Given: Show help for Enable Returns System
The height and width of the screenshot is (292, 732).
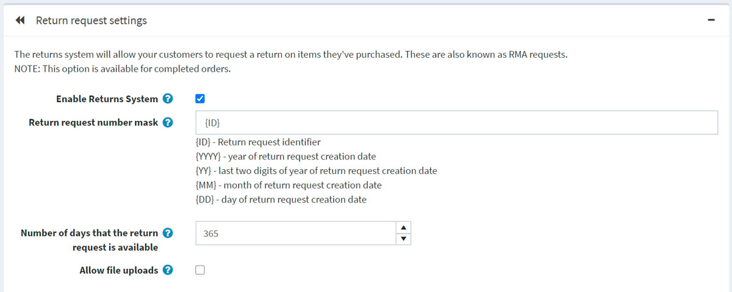Looking at the screenshot, I should coord(168,99).
